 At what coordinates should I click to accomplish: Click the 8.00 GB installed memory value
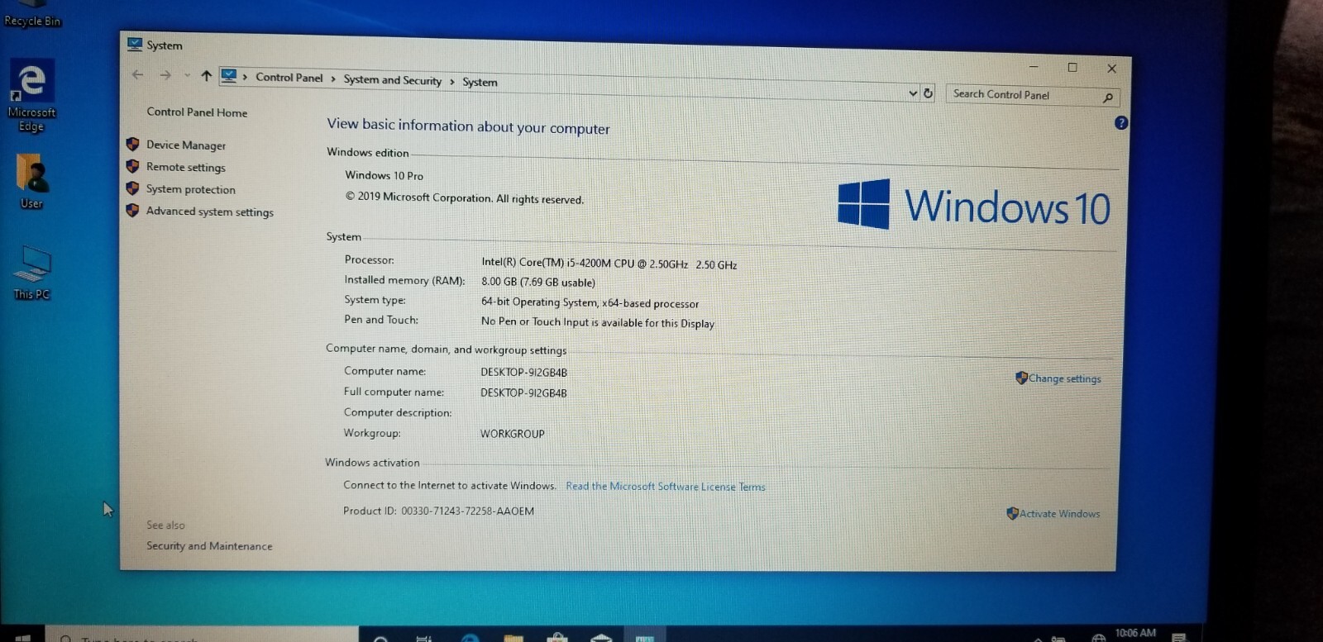(x=538, y=282)
